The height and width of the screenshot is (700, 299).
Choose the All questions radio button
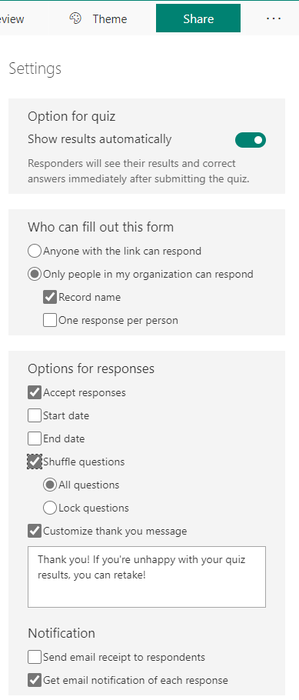pos(50,485)
